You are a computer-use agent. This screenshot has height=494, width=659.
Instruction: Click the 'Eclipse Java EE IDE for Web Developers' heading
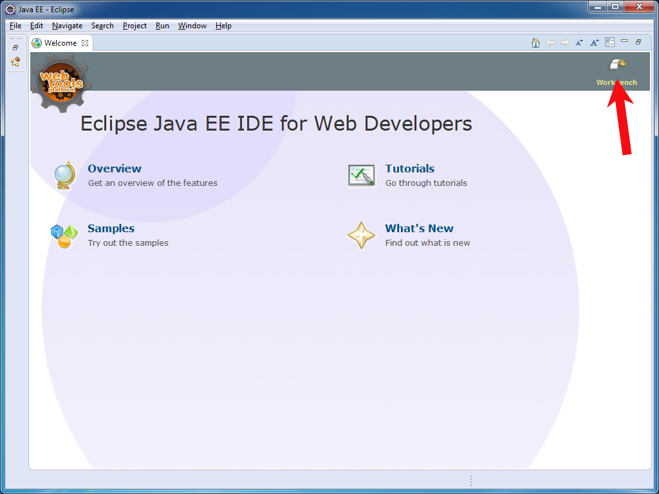pyautogui.click(x=276, y=124)
